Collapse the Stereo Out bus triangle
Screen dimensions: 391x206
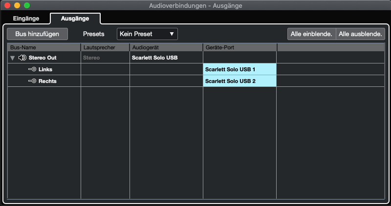click(x=13, y=58)
